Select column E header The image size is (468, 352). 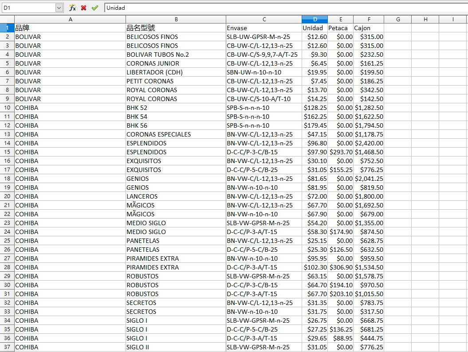341,20
